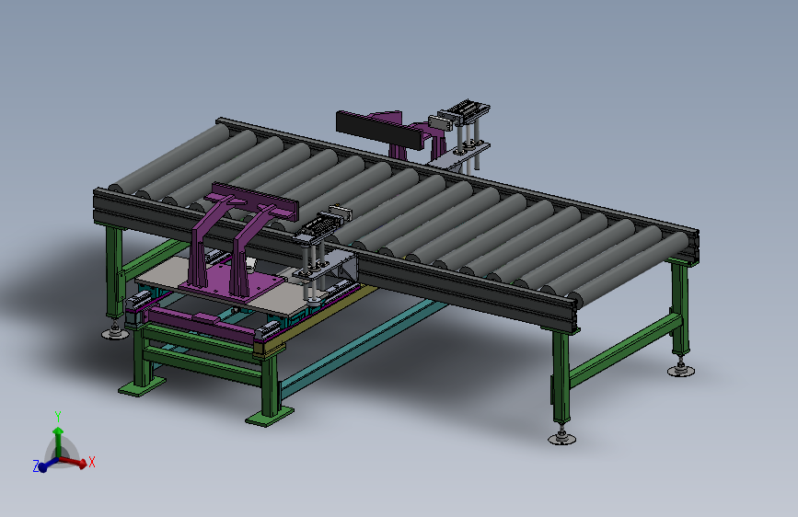Select the black stop plate behind the conveyor
798x517 pixels.
[x=379, y=131]
